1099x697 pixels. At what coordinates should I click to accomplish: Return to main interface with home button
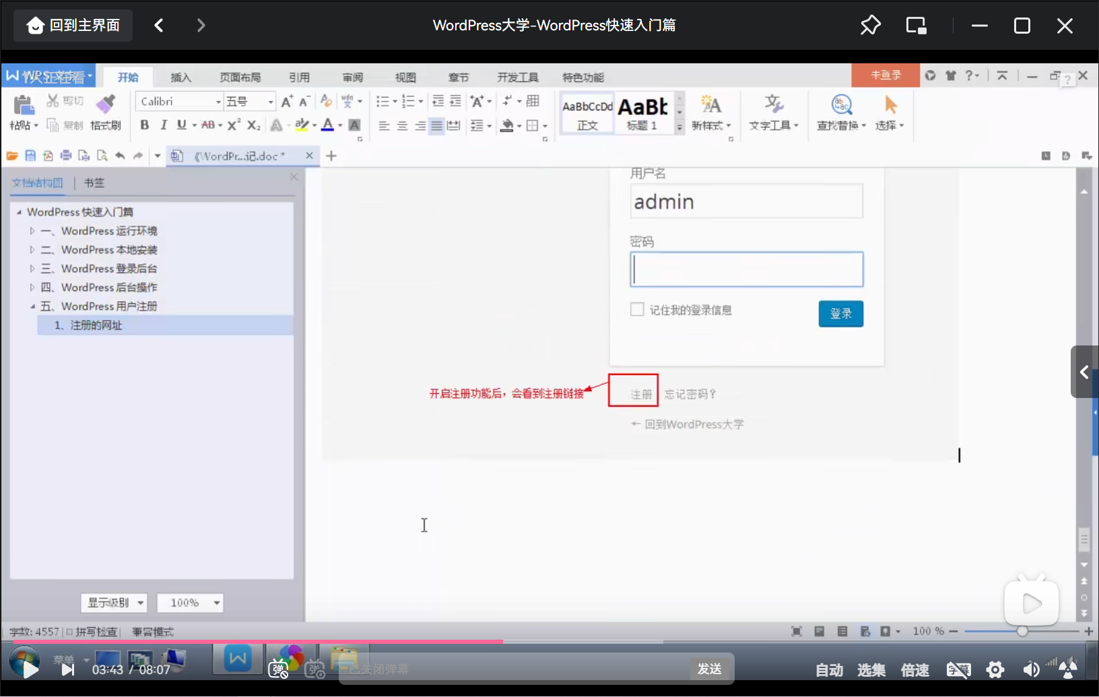[73, 26]
